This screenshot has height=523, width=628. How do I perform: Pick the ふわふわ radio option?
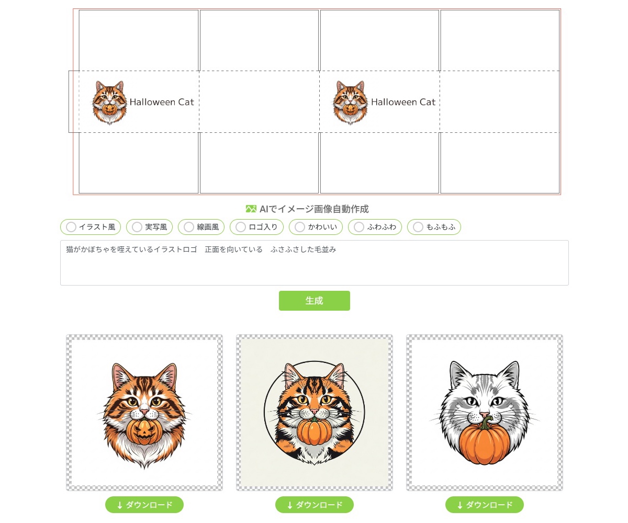pyautogui.click(x=375, y=227)
